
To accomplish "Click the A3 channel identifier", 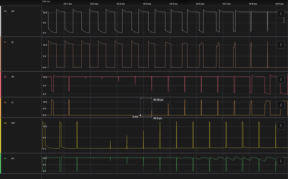I will 5,102.
